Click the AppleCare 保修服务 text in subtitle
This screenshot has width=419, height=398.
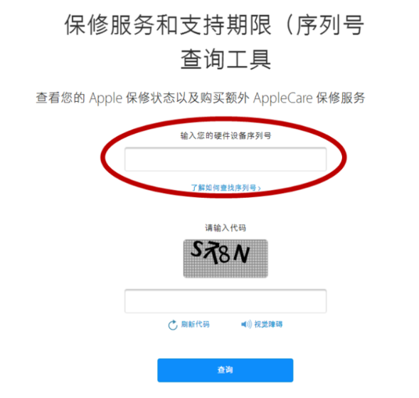coord(309,98)
